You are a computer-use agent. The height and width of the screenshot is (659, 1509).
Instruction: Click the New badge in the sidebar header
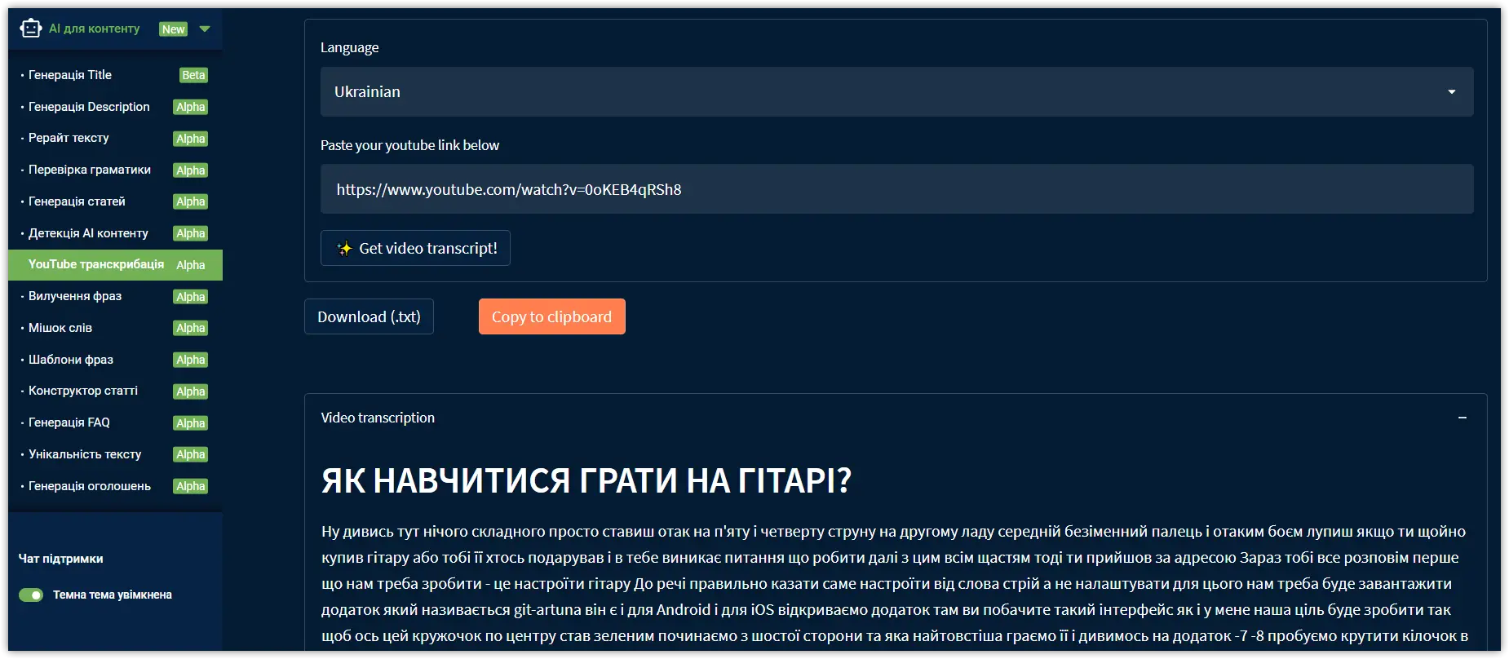[x=174, y=29]
